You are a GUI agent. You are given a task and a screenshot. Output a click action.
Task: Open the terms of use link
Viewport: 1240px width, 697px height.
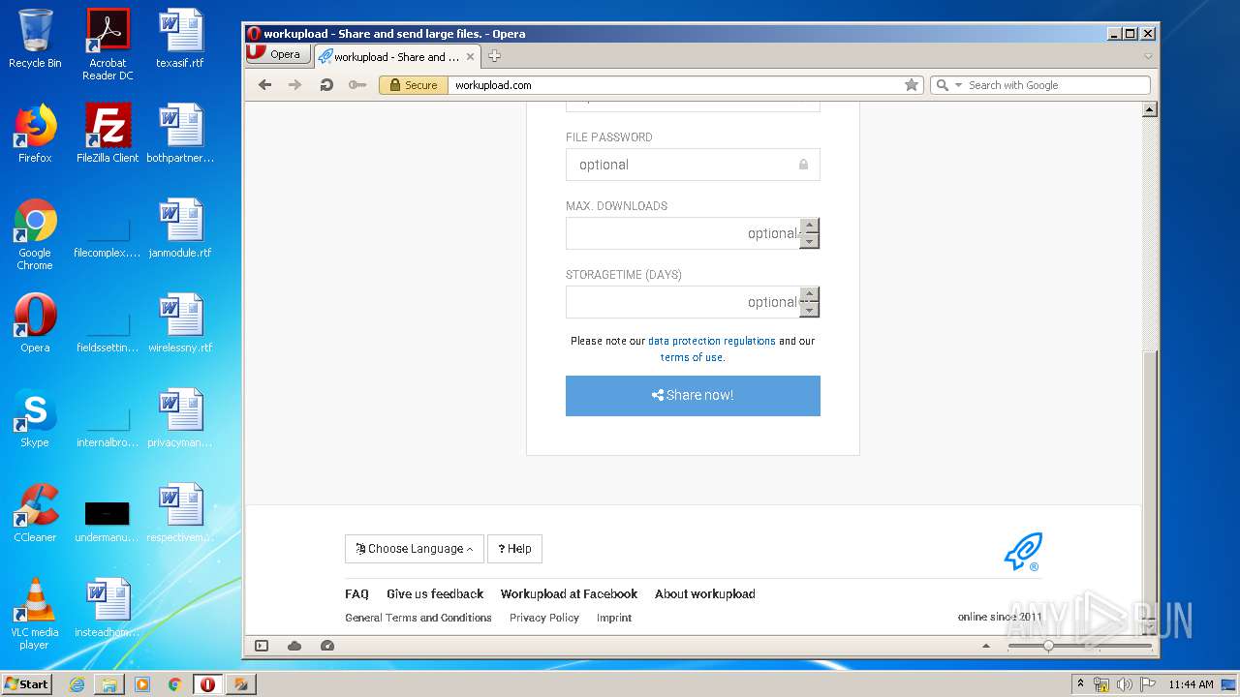tap(692, 357)
